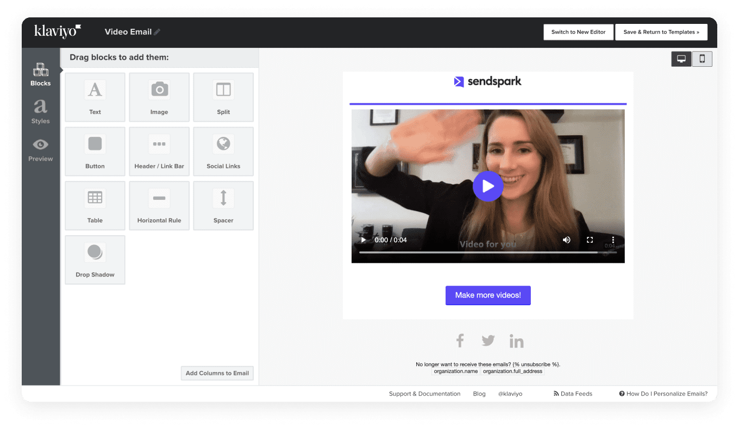This screenshot has height=428, width=739.
Task: Select the Social Links block
Action: 223,152
